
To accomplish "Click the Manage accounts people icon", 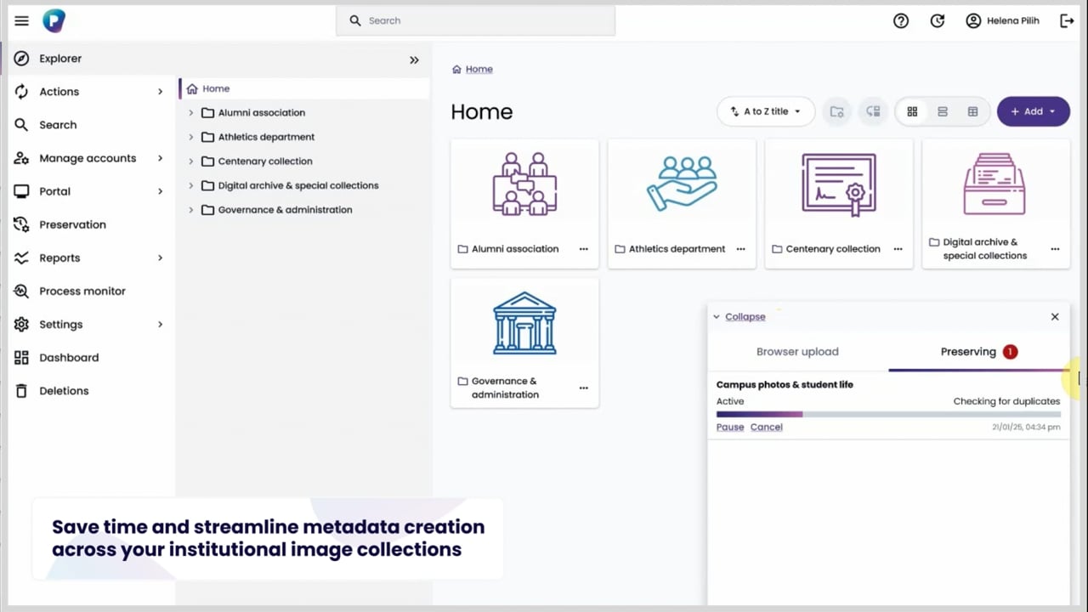I will [x=21, y=158].
